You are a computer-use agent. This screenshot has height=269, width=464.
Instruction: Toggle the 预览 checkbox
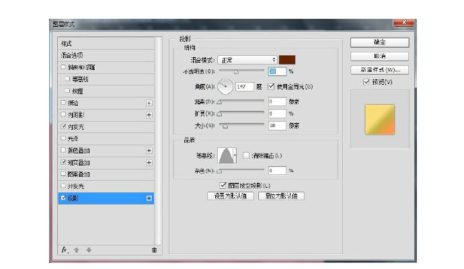tap(366, 82)
